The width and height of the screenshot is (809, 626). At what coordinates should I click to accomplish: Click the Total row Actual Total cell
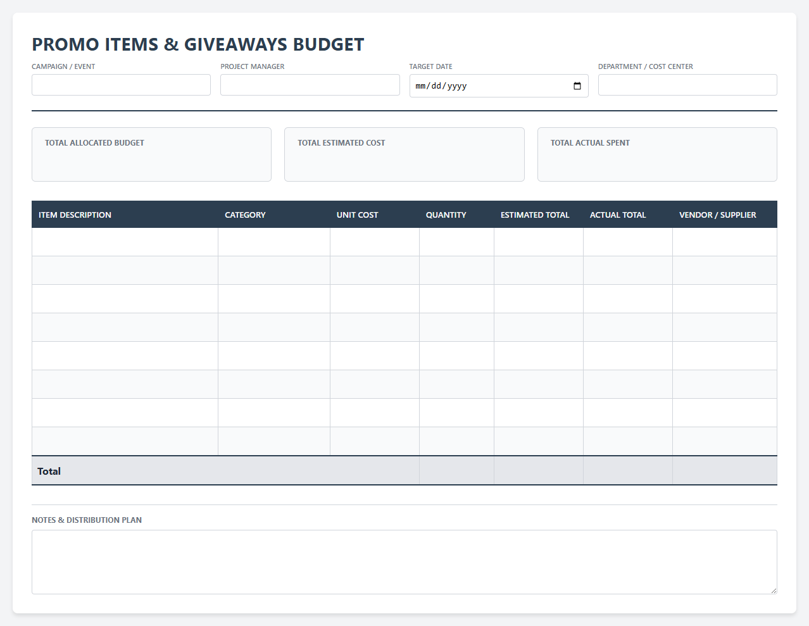click(628, 471)
